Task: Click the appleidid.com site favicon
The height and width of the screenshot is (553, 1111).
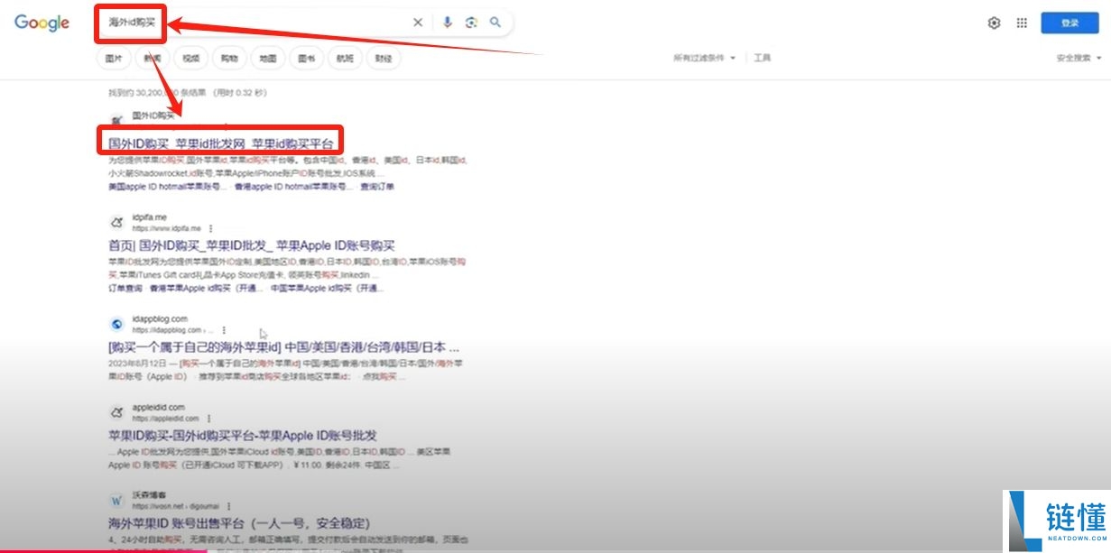Action: point(116,412)
